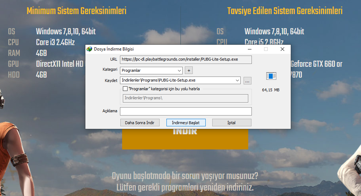Click the Dosya İndirme Bilgisi title text
Viewport: 361px width, 196px height.
point(114,49)
